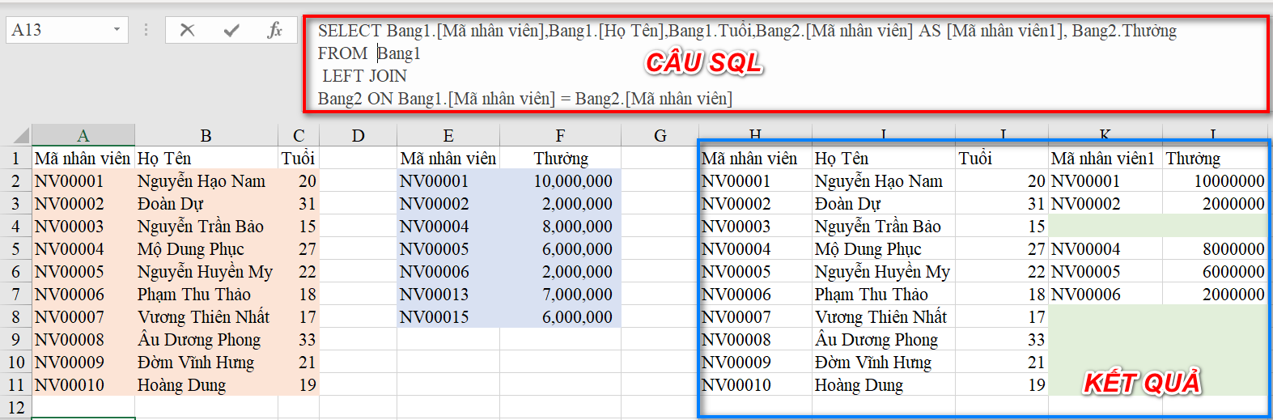This screenshot has width=1273, height=420.
Task: Click cell E7 with NV00013
Action: [448, 294]
